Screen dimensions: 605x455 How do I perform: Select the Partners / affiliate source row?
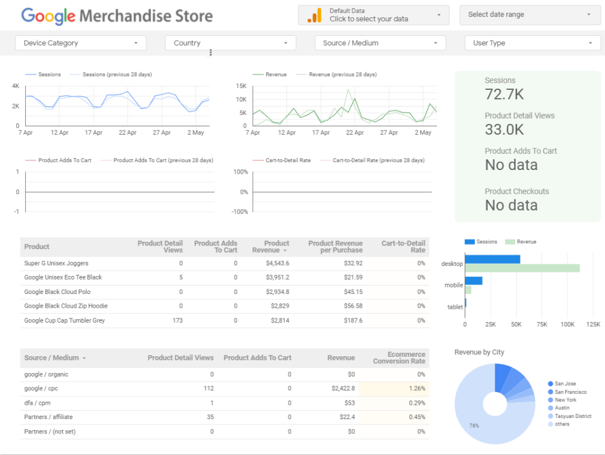225,417
